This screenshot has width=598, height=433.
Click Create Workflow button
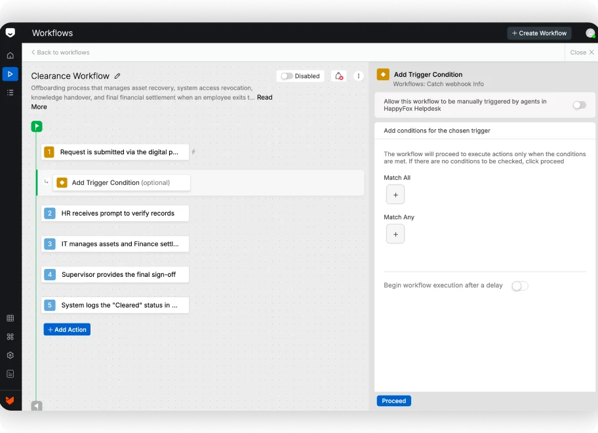coord(539,33)
